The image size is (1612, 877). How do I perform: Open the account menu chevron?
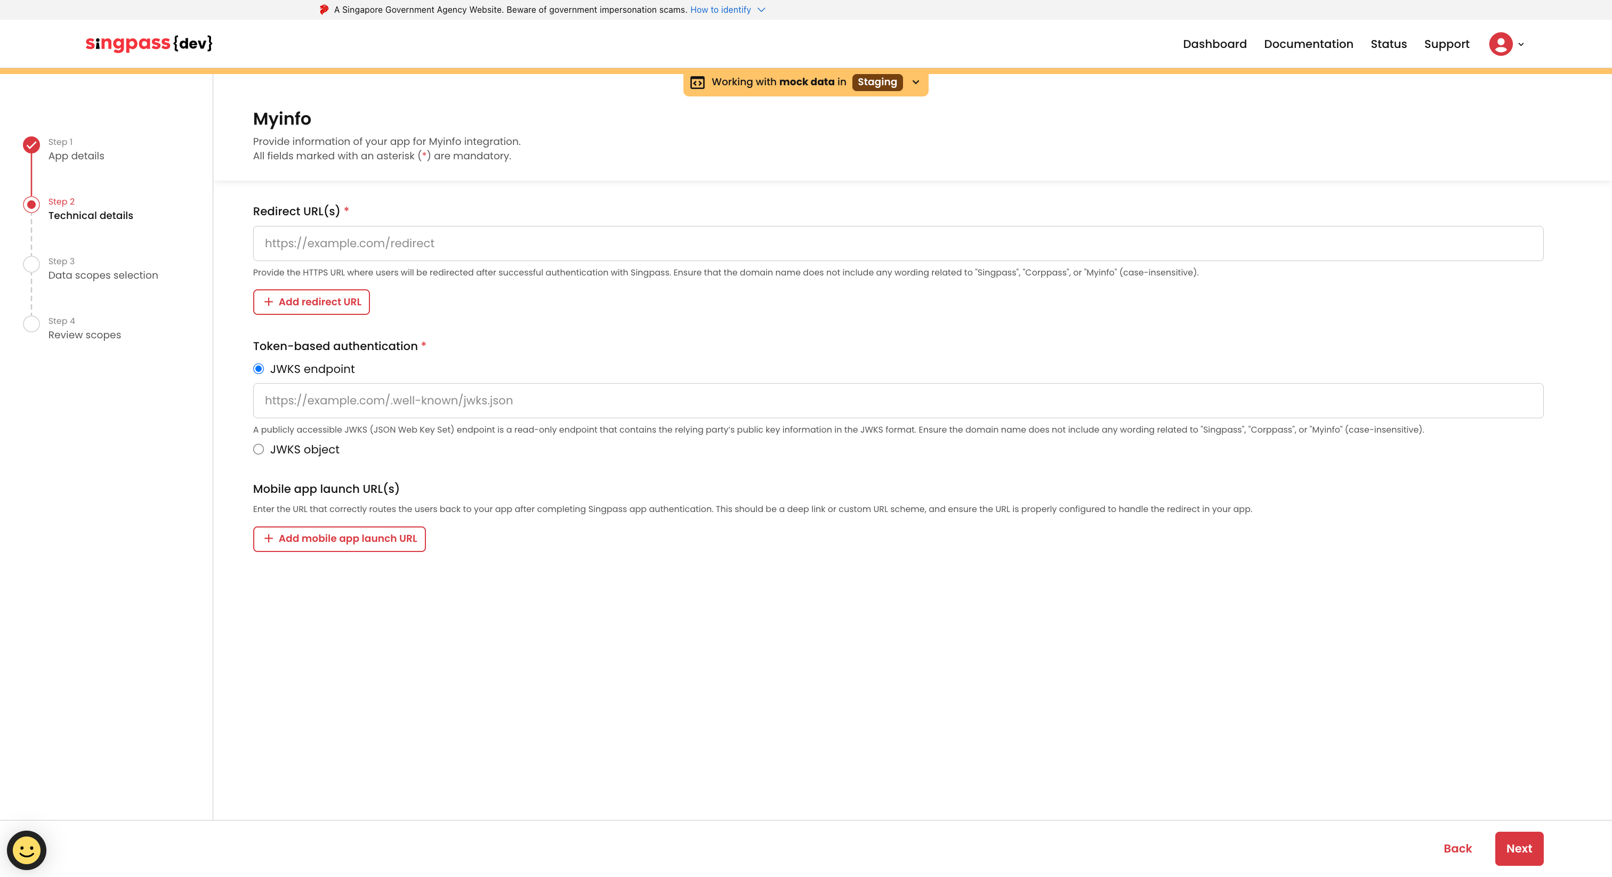[x=1521, y=44]
